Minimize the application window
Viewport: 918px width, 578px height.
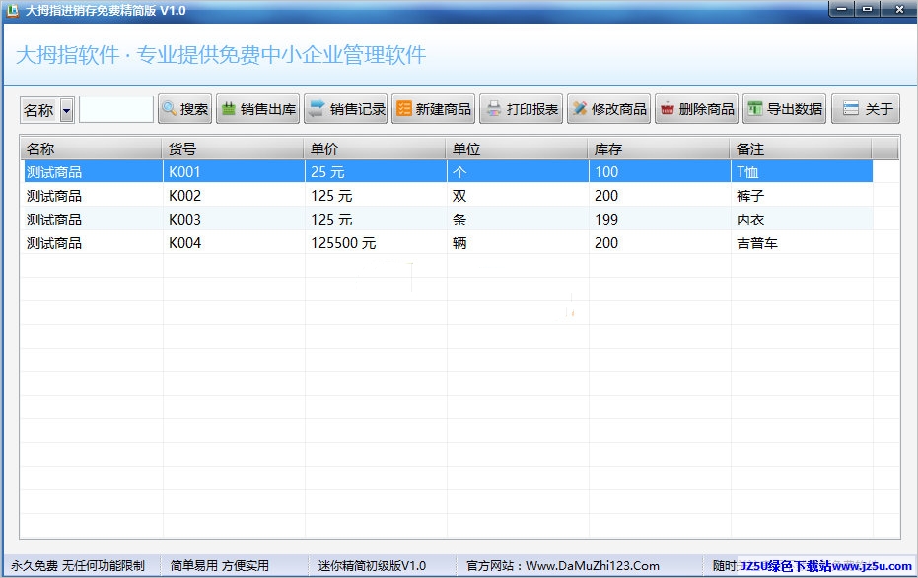coord(841,9)
